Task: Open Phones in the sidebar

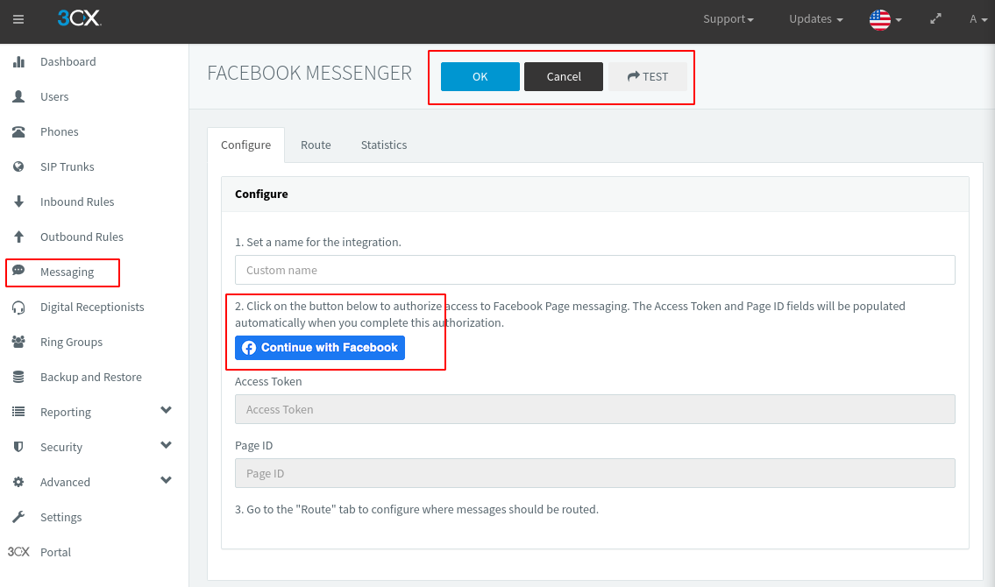Action: [59, 131]
